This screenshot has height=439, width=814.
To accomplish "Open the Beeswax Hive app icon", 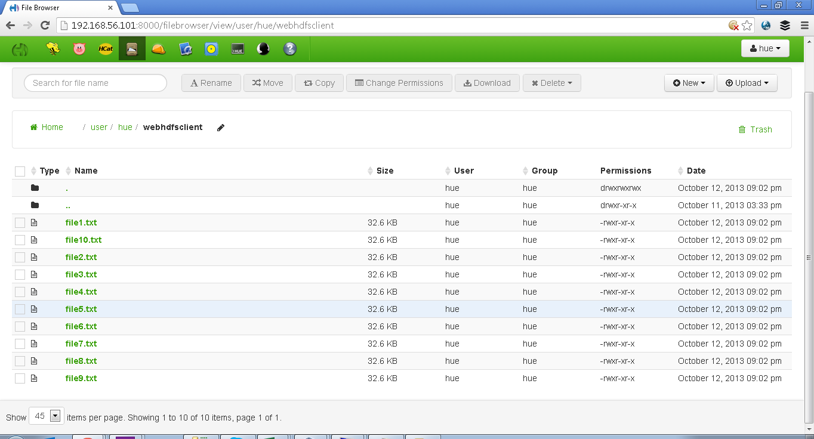I will point(53,49).
